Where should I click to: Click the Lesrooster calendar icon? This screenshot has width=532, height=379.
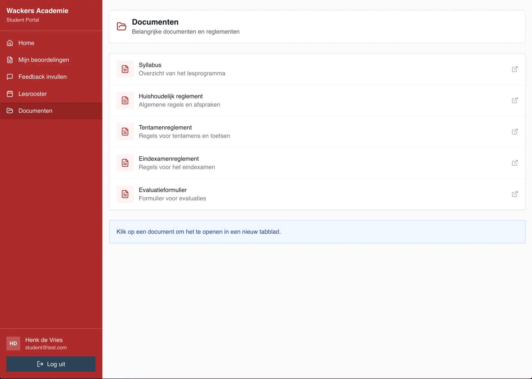coord(10,94)
